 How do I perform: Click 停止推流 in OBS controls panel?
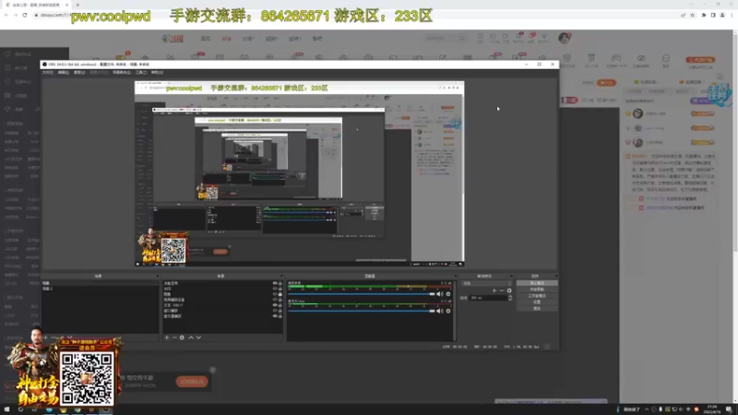click(537, 283)
